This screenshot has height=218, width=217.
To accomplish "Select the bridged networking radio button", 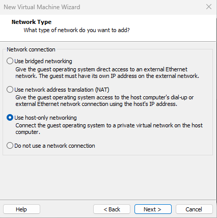I will pyautogui.click(x=10, y=61).
